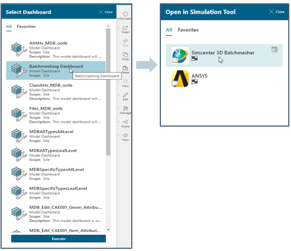The image size is (291, 251).
Task: Click the dashboard list scrollbar down arrow
Action: [108, 230]
